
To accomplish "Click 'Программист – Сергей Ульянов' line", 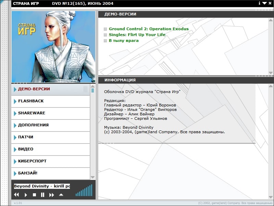I will (x=135, y=118).
